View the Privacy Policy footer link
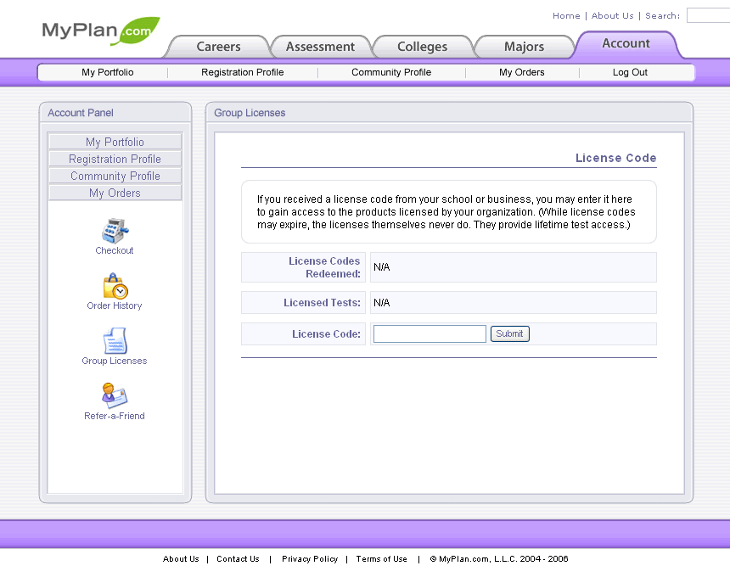The width and height of the screenshot is (730, 577). pyautogui.click(x=310, y=559)
